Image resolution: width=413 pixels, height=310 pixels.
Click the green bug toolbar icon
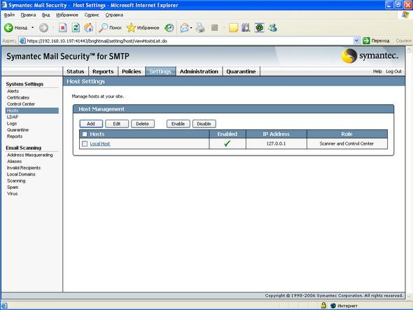[259, 28]
